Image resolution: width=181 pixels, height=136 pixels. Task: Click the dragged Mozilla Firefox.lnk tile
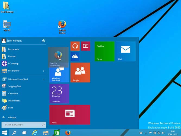pos(58,57)
